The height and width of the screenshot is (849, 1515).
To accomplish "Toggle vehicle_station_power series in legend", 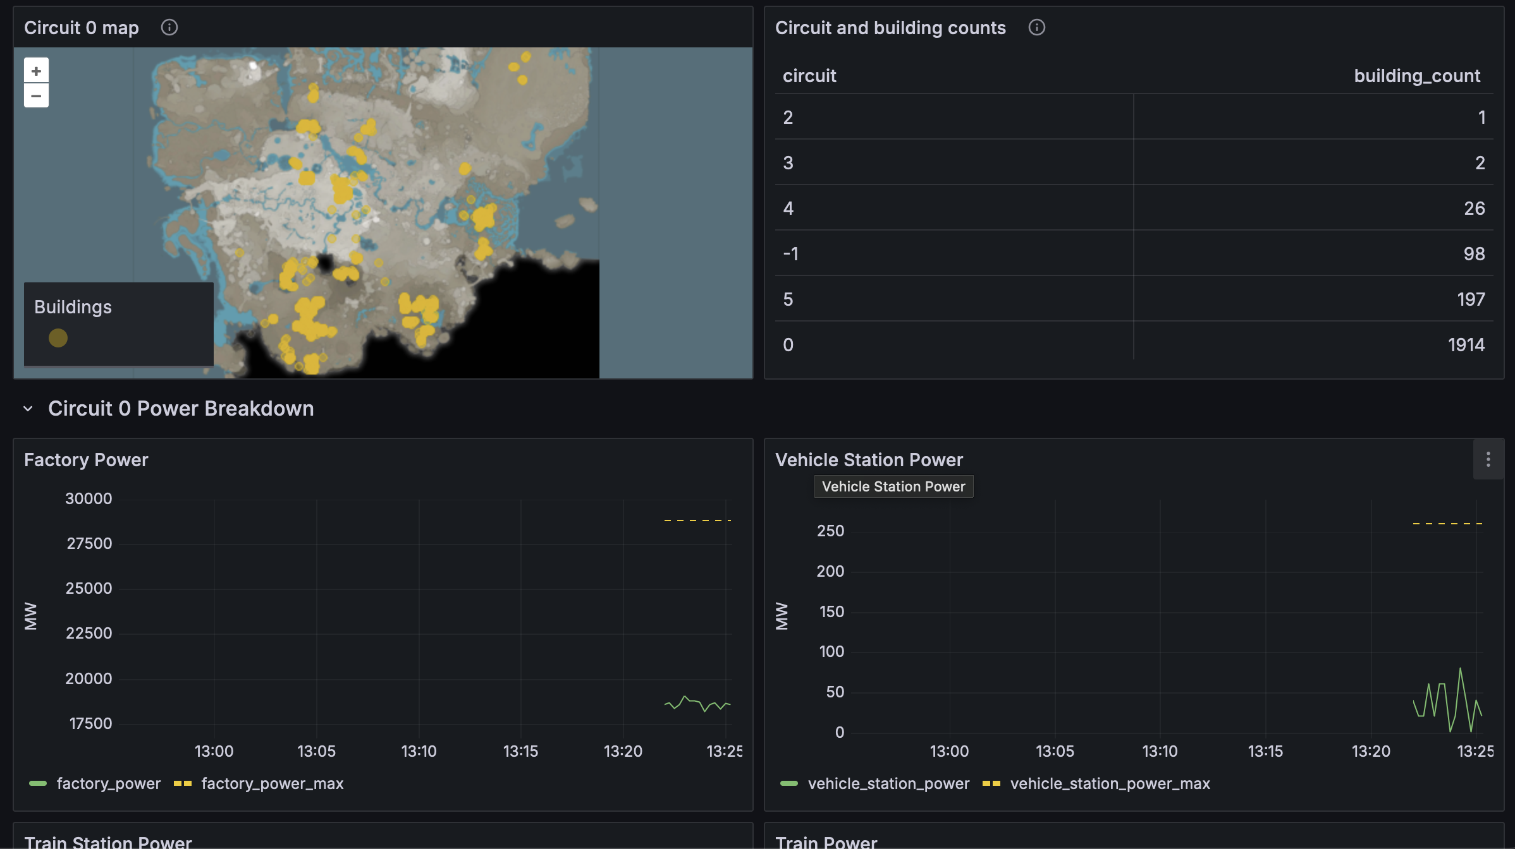I will point(888,783).
